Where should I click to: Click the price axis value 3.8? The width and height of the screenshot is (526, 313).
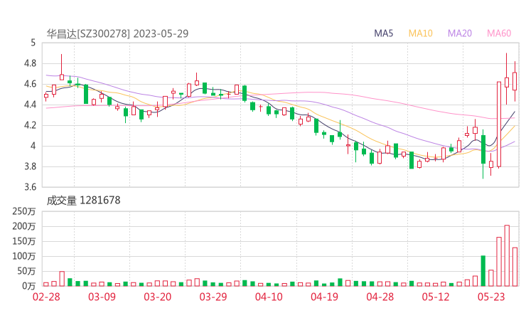point(30,166)
